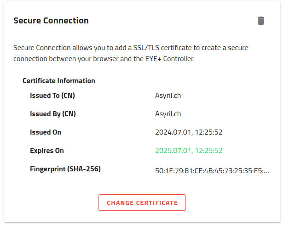Click the Expires On label
This screenshot has height=226, width=284.
(47, 151)
